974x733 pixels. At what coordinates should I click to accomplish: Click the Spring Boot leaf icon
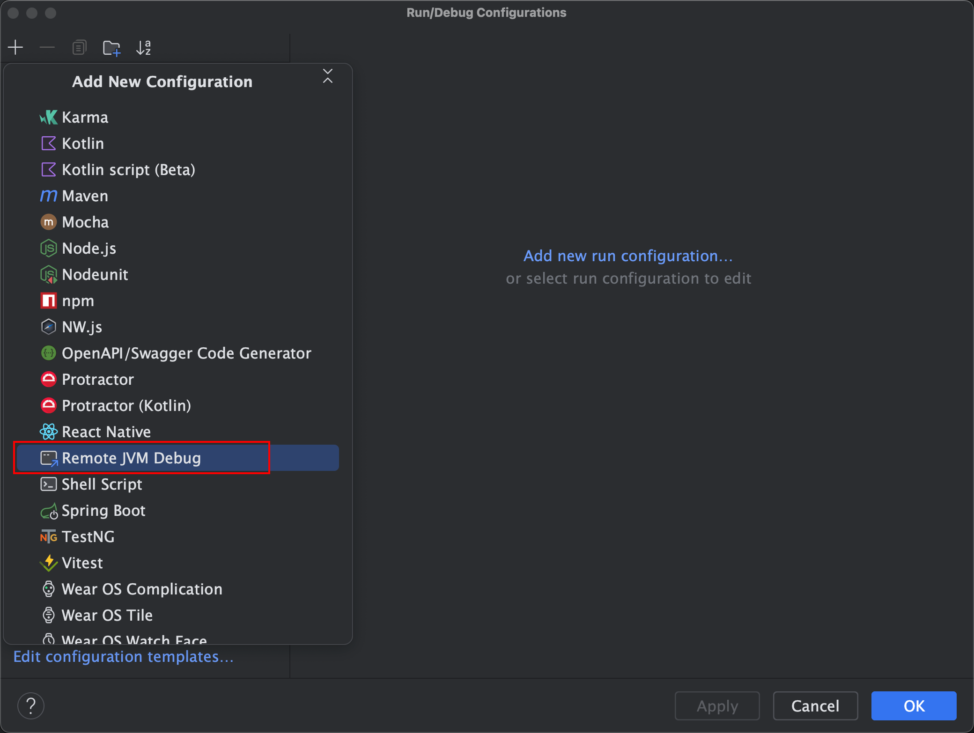coord(48,511)
